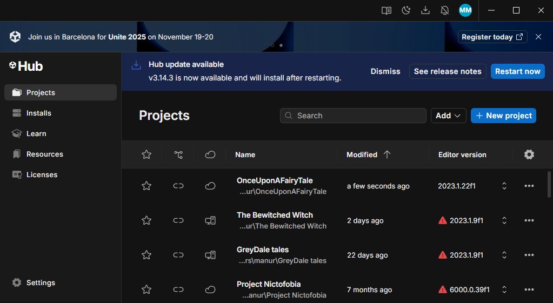Click Restart now to update Hub

click(x=518, y=71)
